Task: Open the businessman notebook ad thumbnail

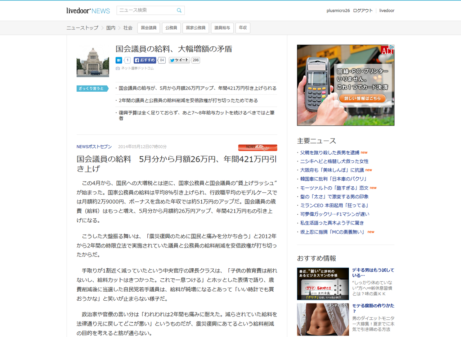Action: click(323, 284)
